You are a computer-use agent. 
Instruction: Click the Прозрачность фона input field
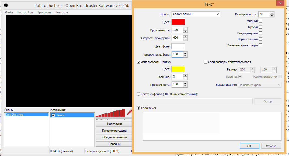[x=177, y=54]
